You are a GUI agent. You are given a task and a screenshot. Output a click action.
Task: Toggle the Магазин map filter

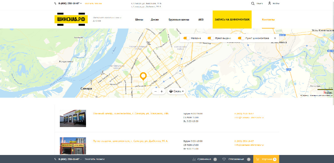[186, 38]
